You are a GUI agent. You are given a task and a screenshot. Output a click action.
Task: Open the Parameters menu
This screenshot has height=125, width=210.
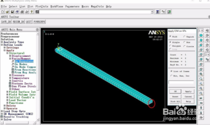pyautogui.click(x=72, y=6)
